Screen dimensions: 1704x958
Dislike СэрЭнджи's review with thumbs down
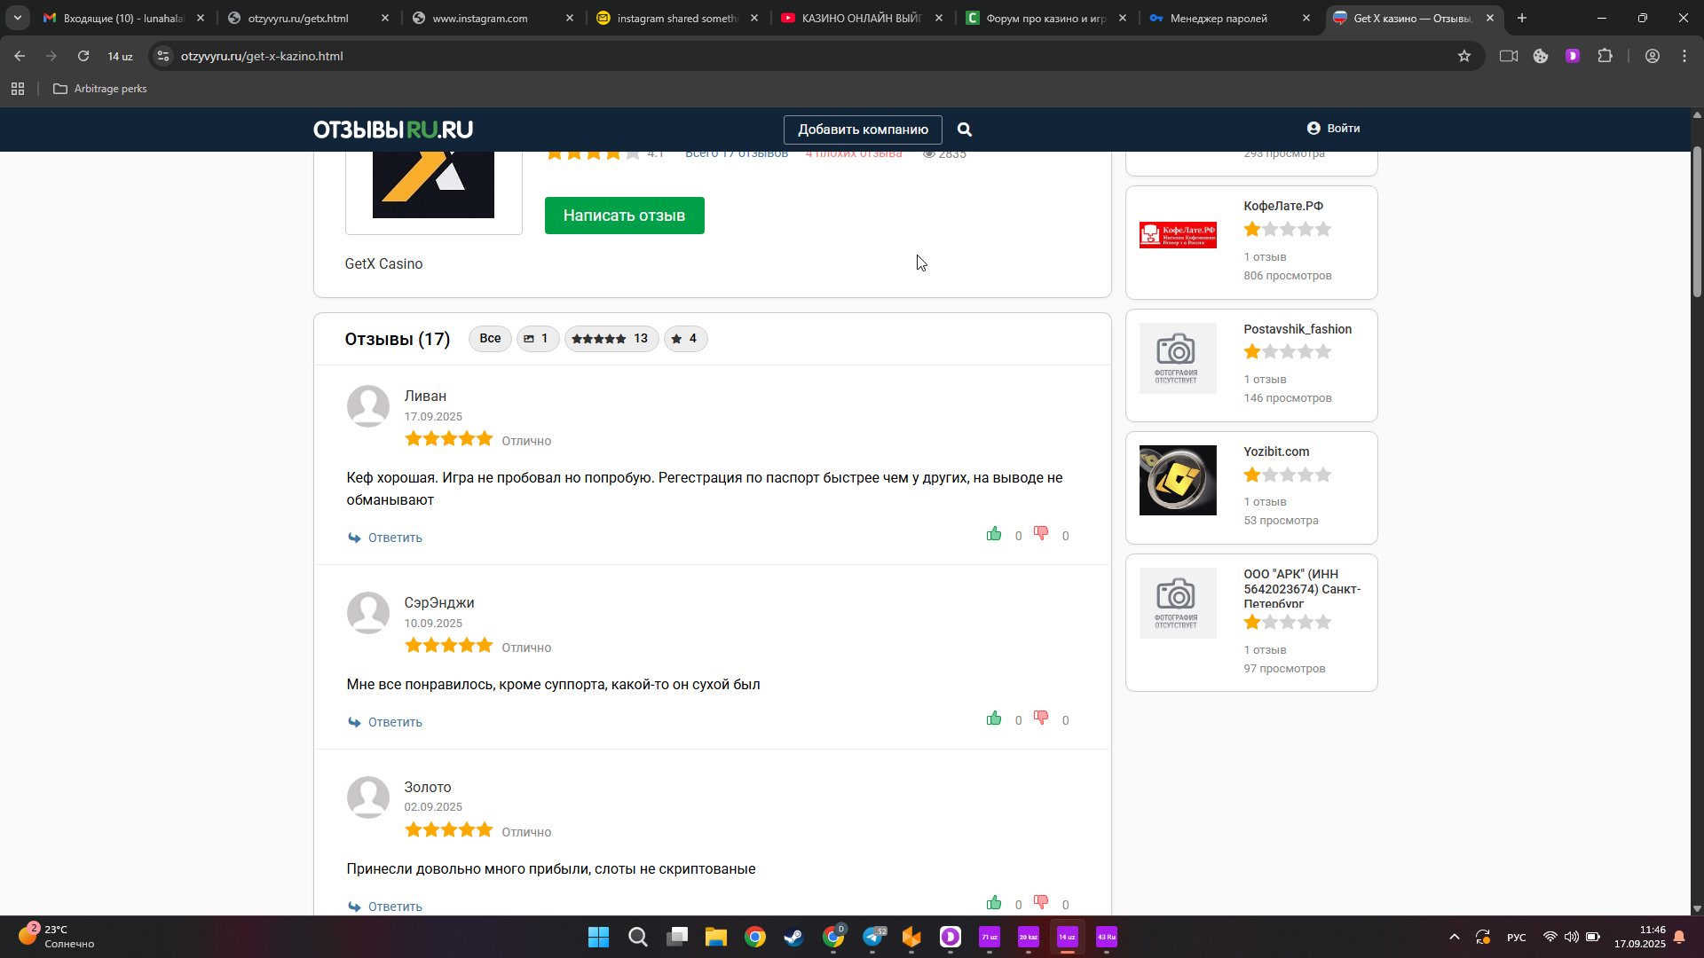coord(1041,718)
